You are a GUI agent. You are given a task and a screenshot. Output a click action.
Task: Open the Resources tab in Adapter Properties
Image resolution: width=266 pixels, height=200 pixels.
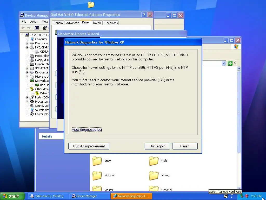(111, 23)
